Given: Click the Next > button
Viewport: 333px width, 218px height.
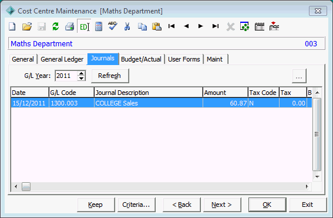Looking at the screenshot, I should 222,205.
